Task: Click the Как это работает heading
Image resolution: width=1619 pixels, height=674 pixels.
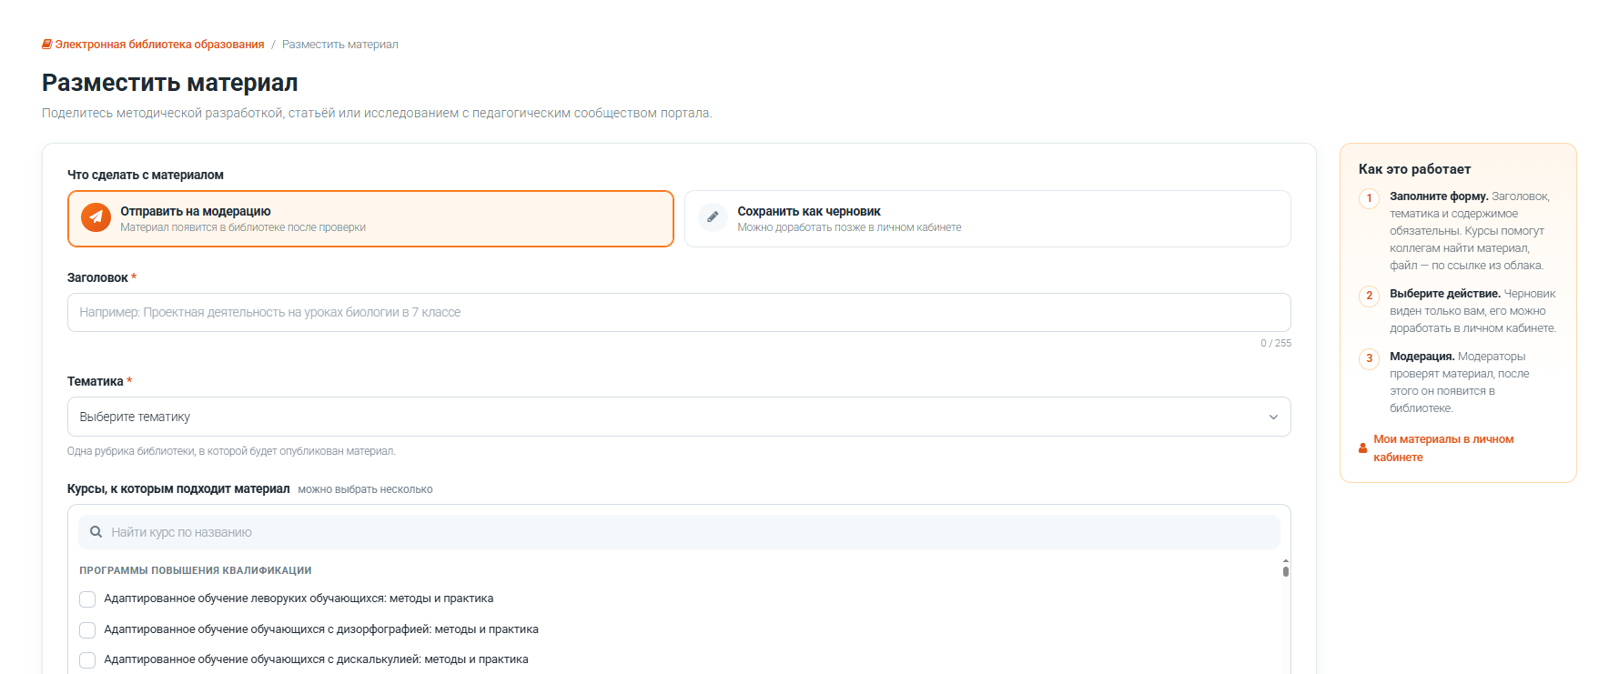Action: click(1414, 169)
